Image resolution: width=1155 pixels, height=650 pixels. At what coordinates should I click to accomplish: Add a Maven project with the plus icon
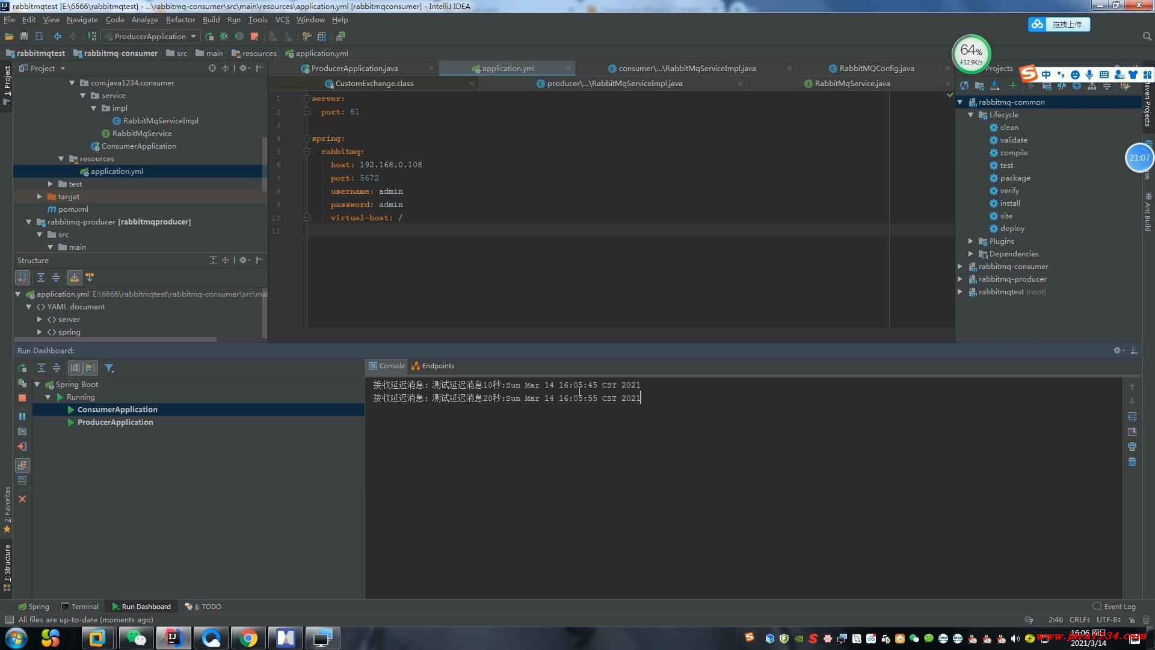point(1012,86)
